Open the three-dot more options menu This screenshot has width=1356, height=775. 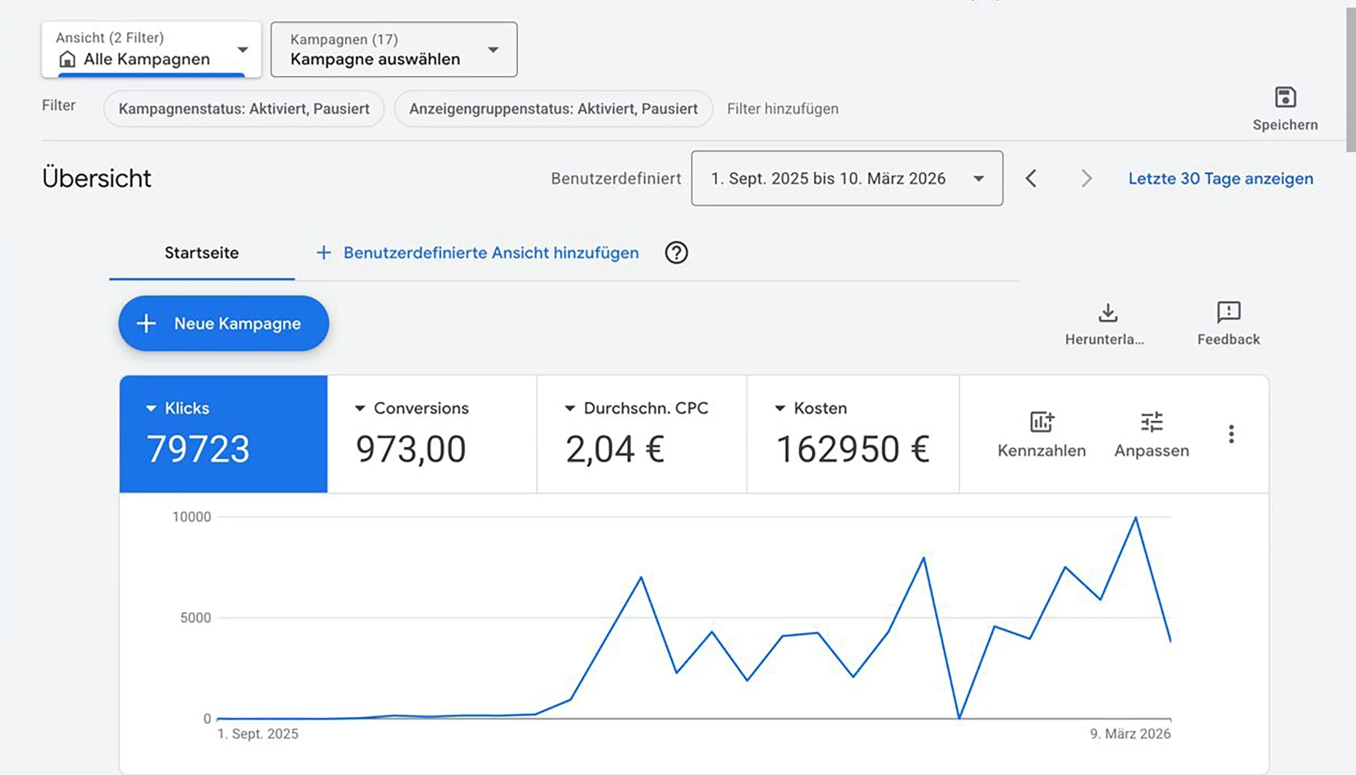pyautogui.click(x=1231, y=434)
